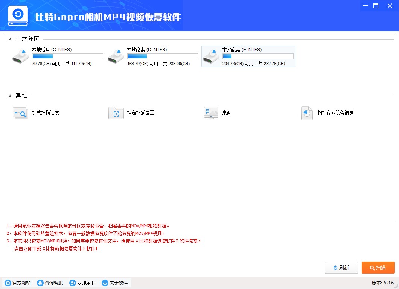Click the E drive usage bar
Screen dimensions: 399x289
pyautogui.click(x=258, y=56)
